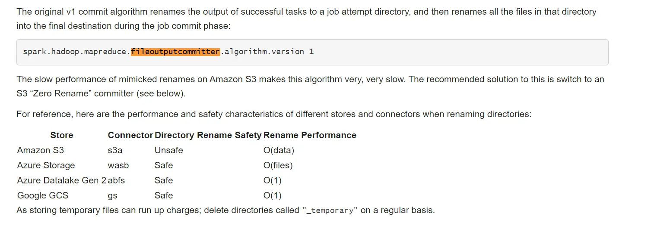Image resolution: width=670 pixels, height=226 pixels.
Task: Select the "abfs" connector cell
Action: coord(117,180)
